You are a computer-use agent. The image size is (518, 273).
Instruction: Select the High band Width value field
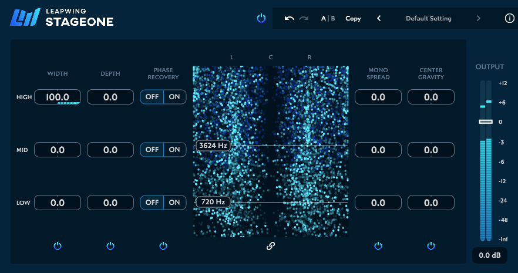click(x=58, y=97)
